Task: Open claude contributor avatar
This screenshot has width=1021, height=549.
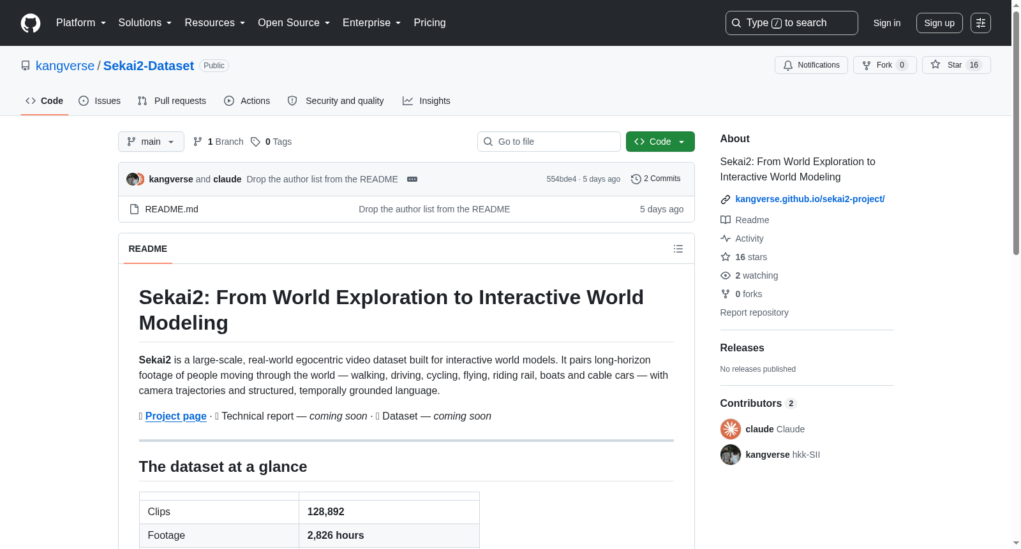Action: click(731, 429)
